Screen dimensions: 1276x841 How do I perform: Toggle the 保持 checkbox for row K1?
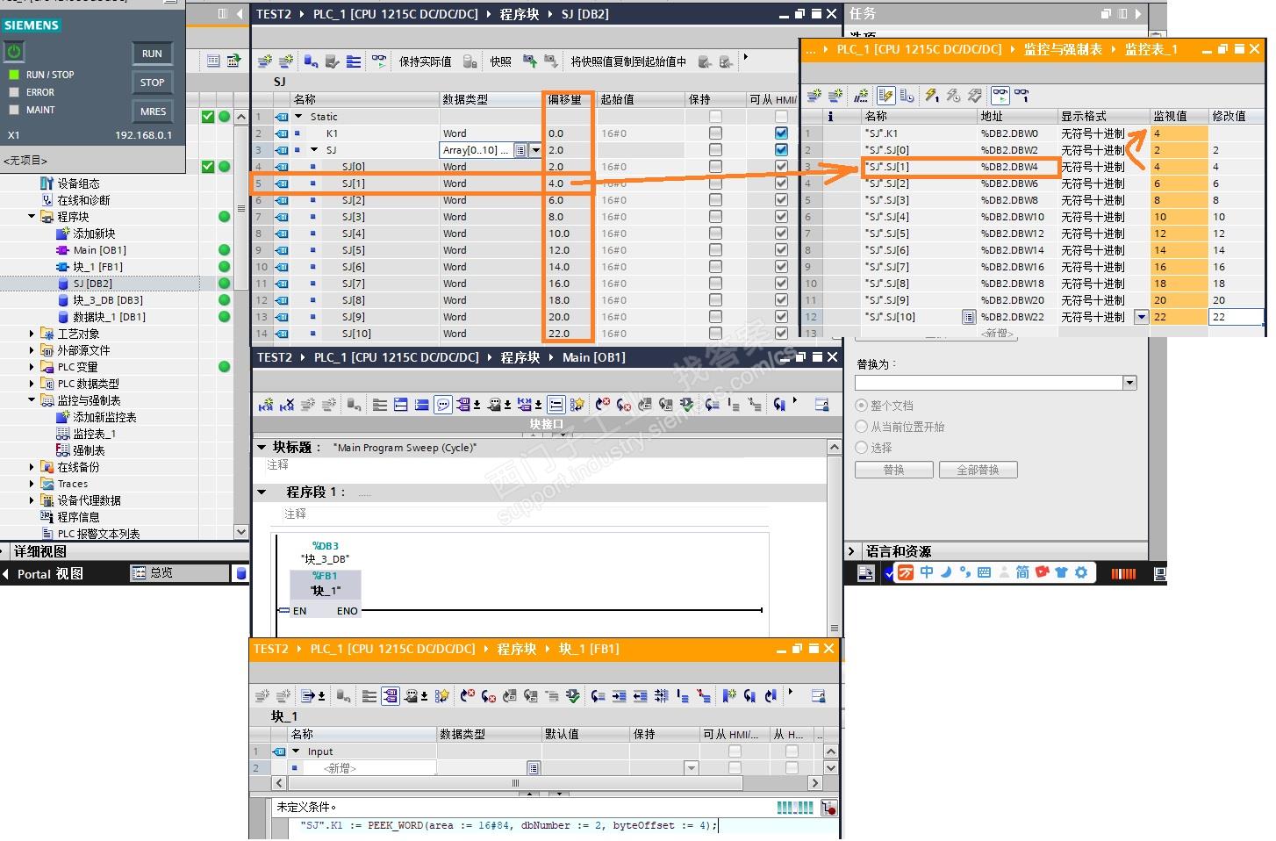click(715, 133)
